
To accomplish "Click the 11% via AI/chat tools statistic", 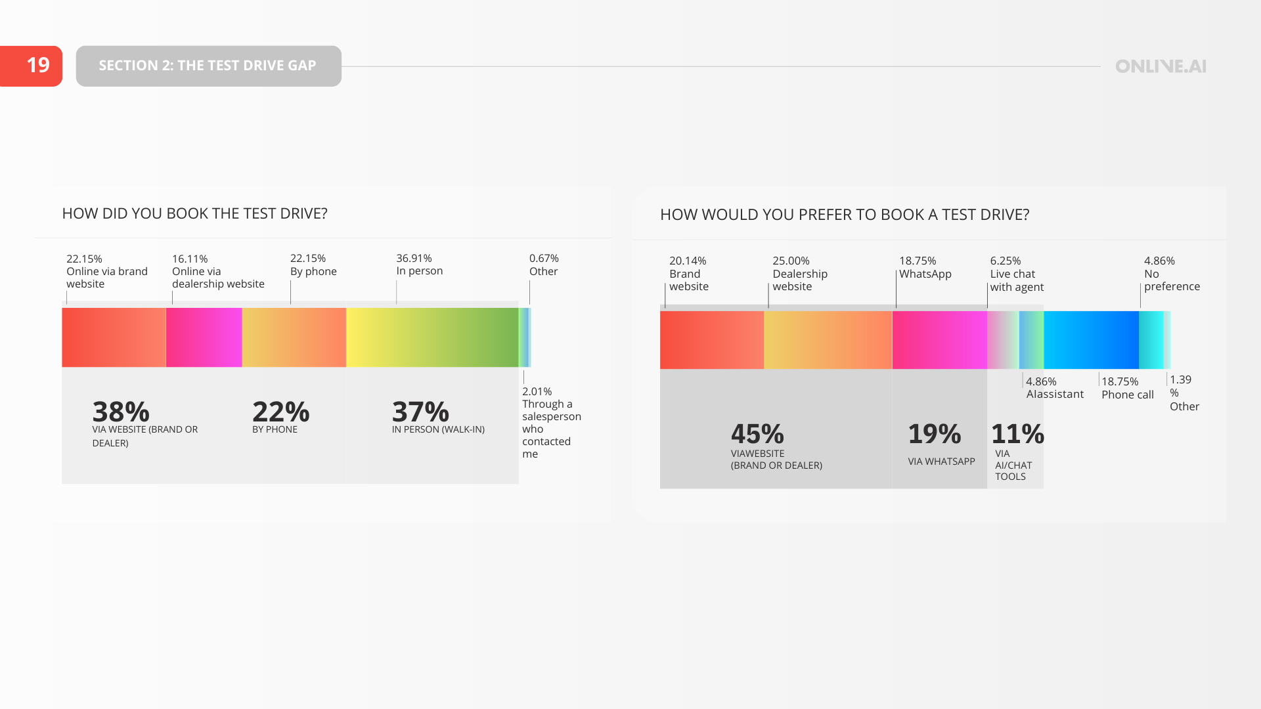I will pyautogui.click(x=1017, y=434).
